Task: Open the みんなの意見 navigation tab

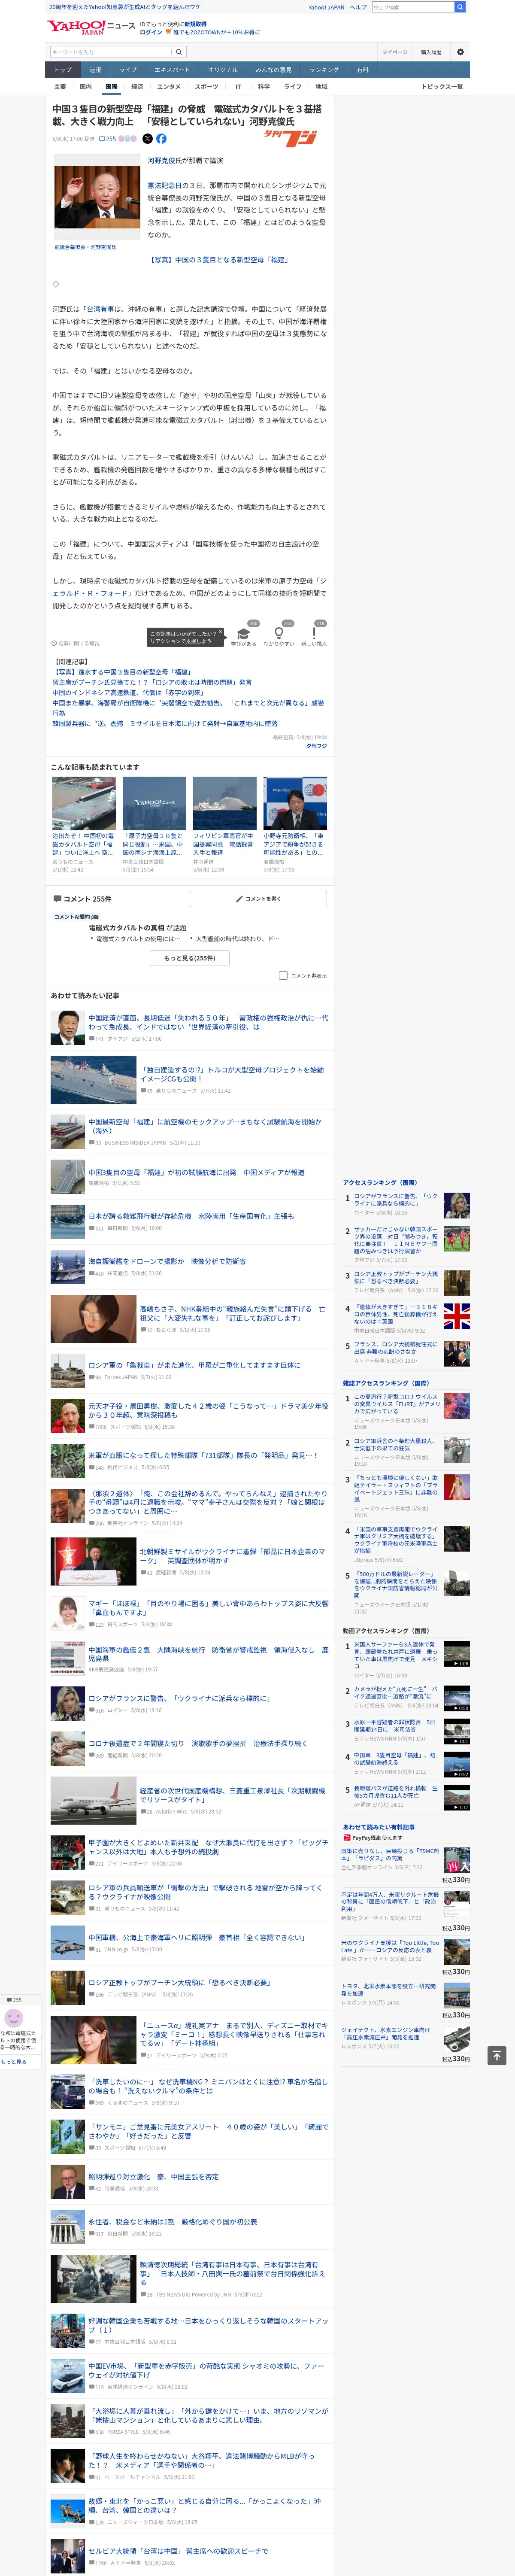Action: tap(274, 70)
